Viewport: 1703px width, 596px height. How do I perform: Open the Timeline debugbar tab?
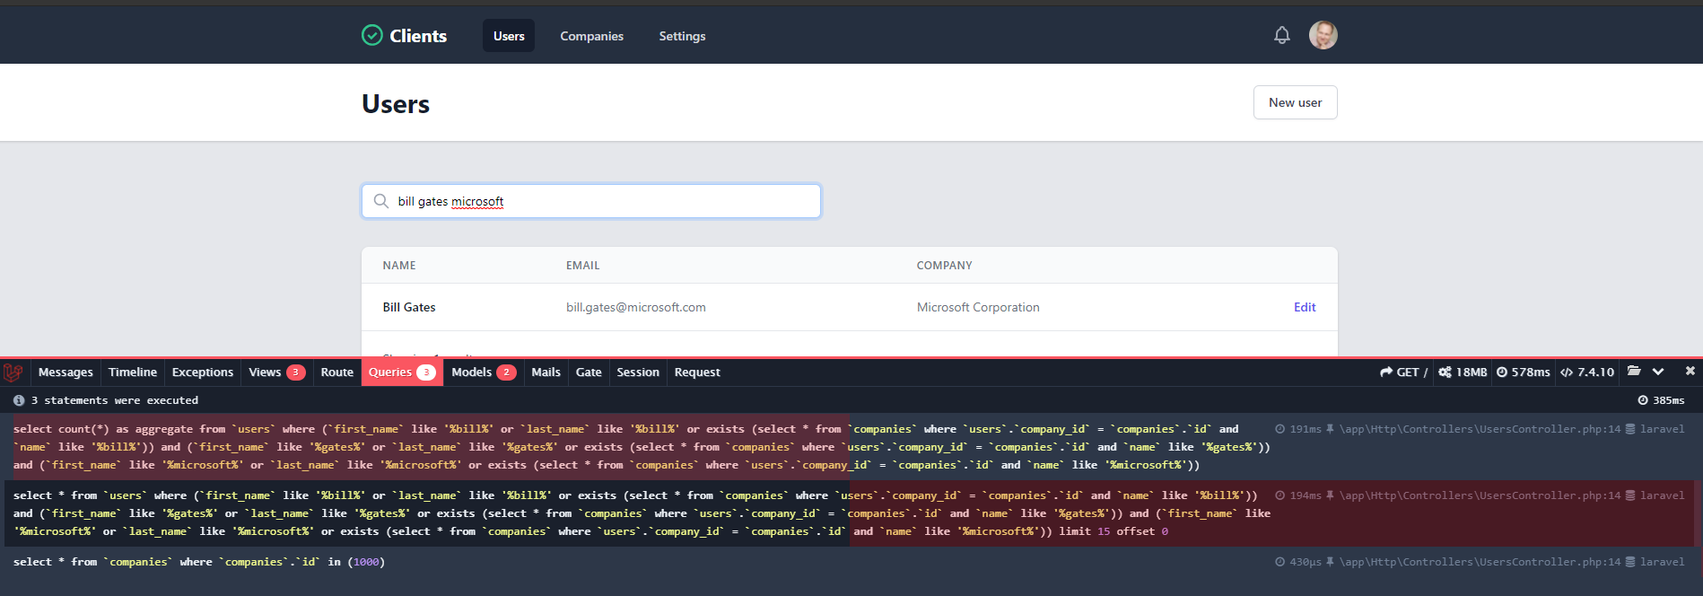point(133,372)
